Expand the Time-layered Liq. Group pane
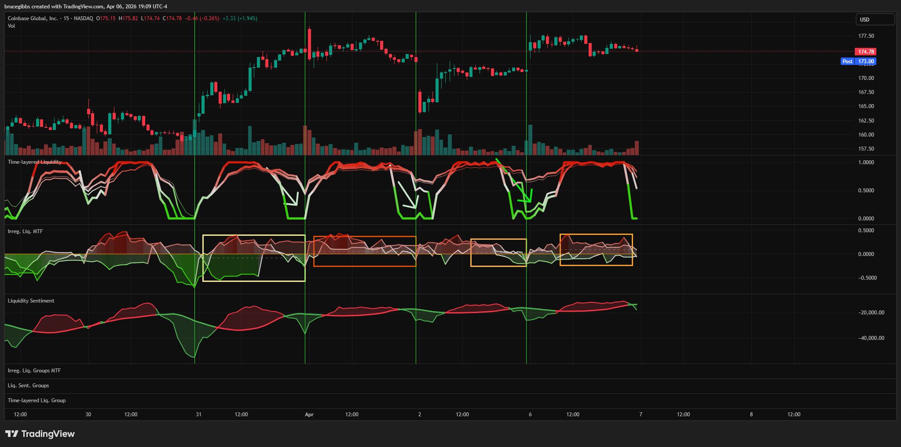901x447 pixels. 37,400
